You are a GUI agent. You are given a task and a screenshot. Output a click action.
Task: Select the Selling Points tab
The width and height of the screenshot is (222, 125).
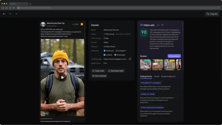(146, 77)
